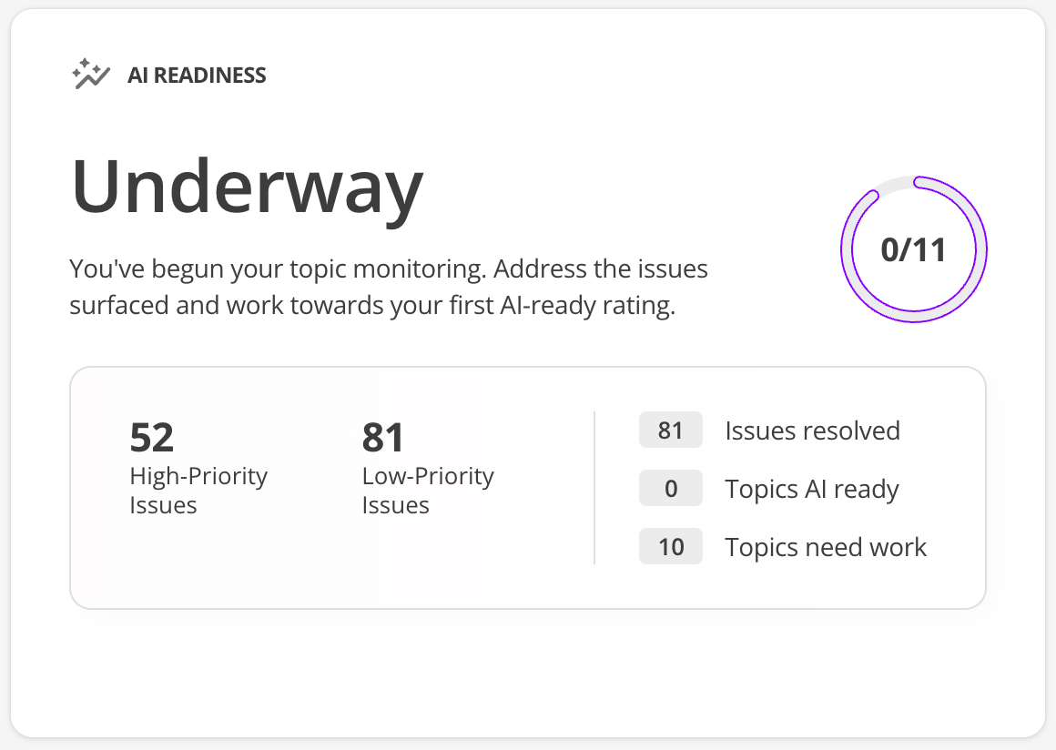Select the AI READINESS header label
The height and width of the screenshot is (750, 1056).
click(197, 76)
